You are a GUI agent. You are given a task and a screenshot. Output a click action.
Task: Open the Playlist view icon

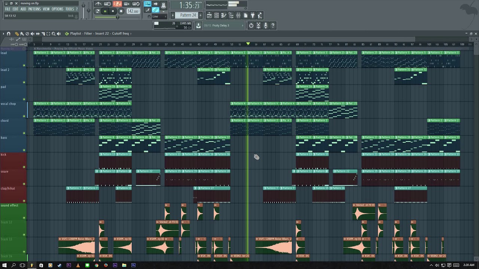click(210, 15)
